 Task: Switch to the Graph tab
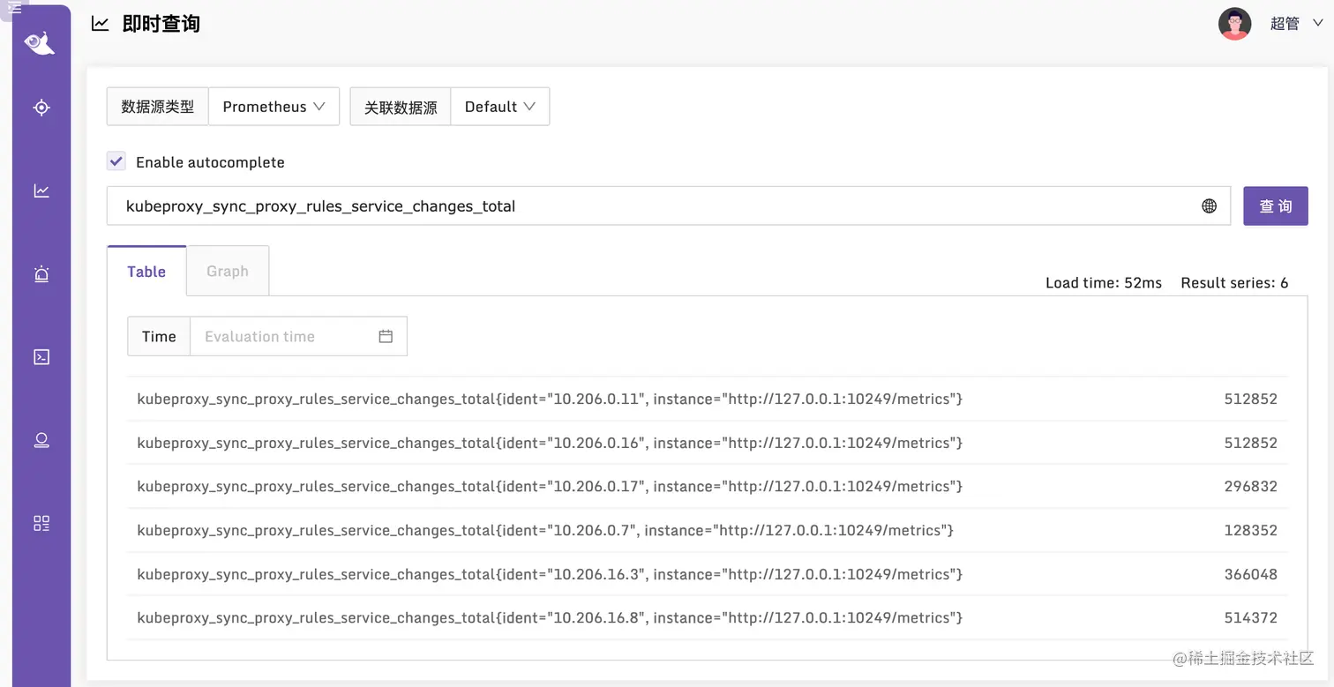click(227, 271)
